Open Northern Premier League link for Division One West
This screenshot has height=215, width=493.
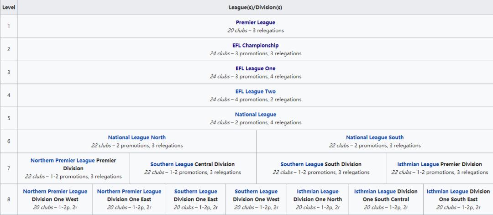55,191
